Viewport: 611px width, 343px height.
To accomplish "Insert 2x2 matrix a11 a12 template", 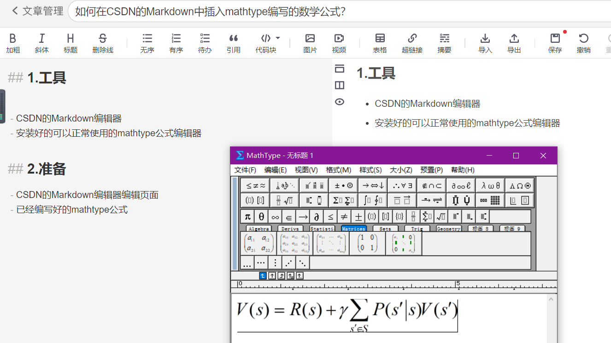I will (258, 243).
